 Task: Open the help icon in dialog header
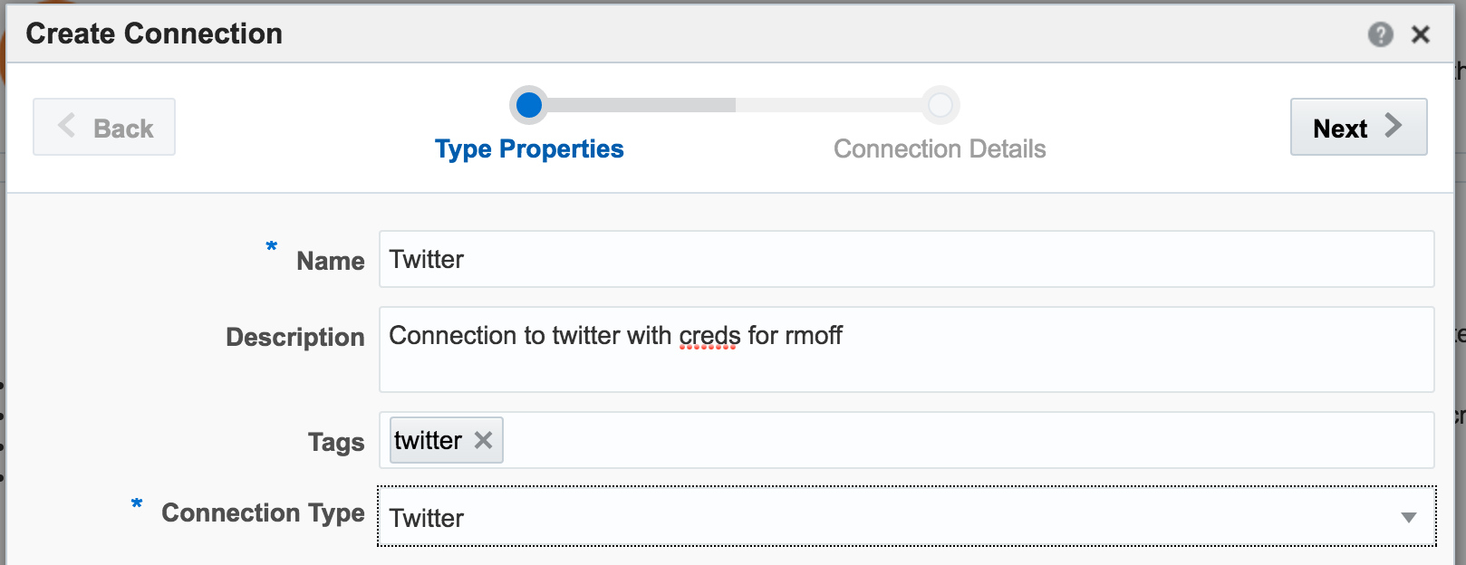[x=1380, y=34]
